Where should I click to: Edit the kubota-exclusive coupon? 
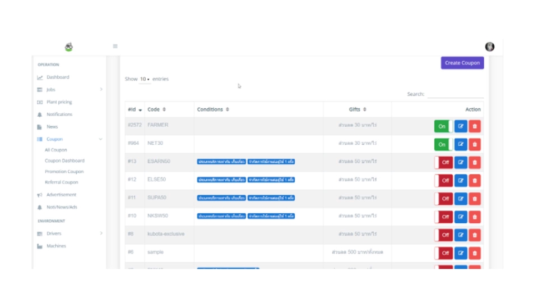click(461, 235)
